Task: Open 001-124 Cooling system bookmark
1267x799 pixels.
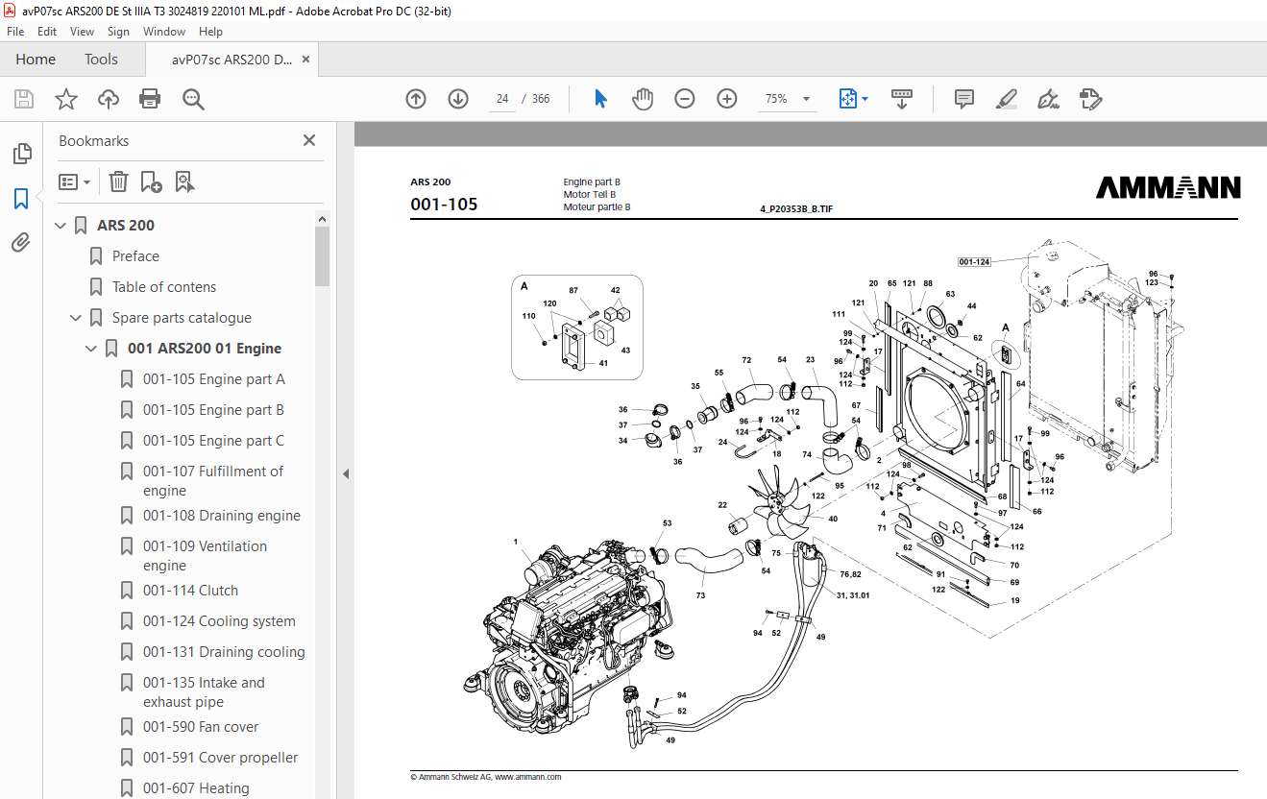Action: [x=219, y=621]
